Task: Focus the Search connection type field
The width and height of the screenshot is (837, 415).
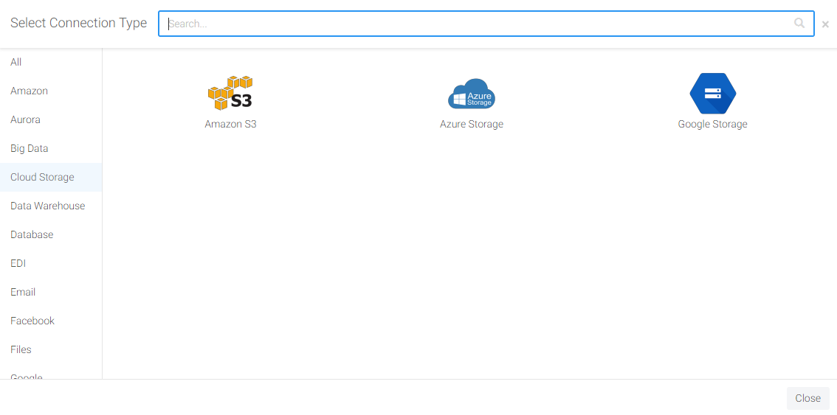Action: click(x=486, y=24)
